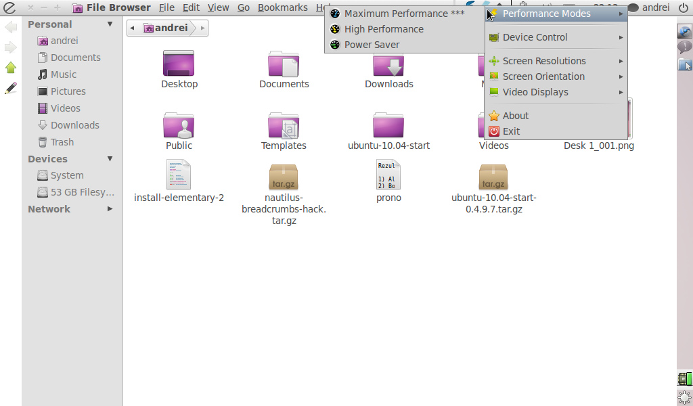The image size is (693, 406).
Task: Click the pencil edit-location icon
Action: (x=11, y=88)
